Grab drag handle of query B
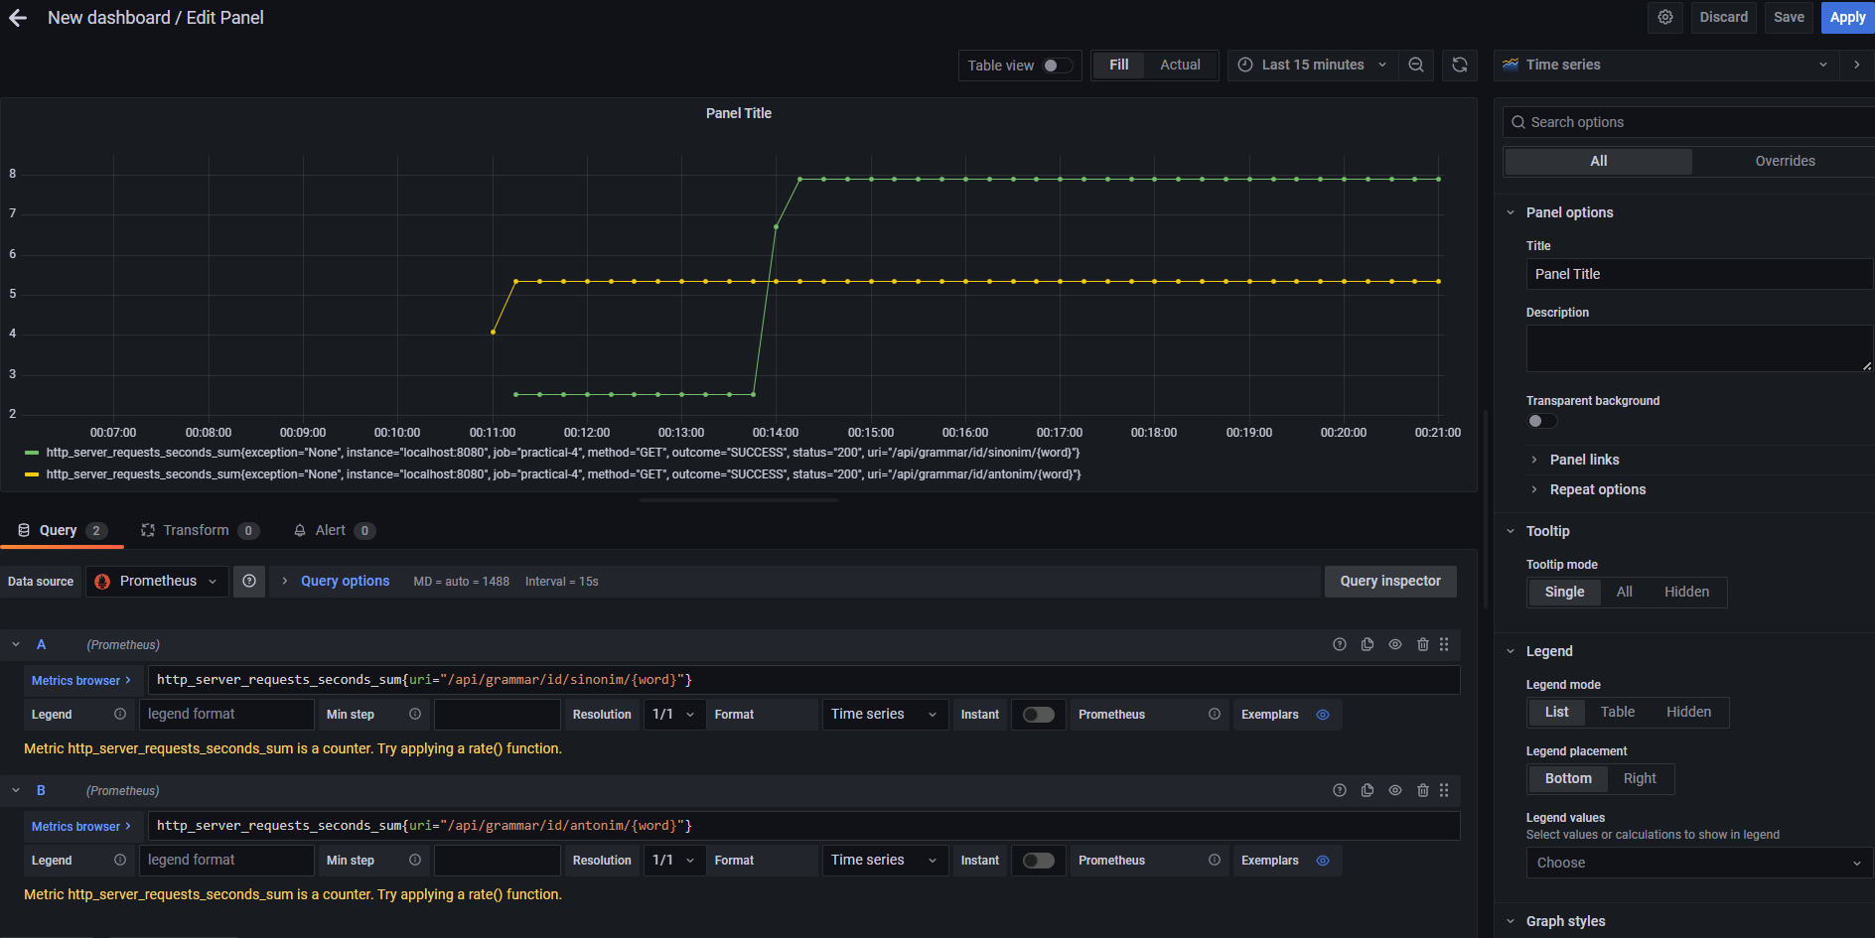The image size is (1875, 938). click(x=1444, y=790)
